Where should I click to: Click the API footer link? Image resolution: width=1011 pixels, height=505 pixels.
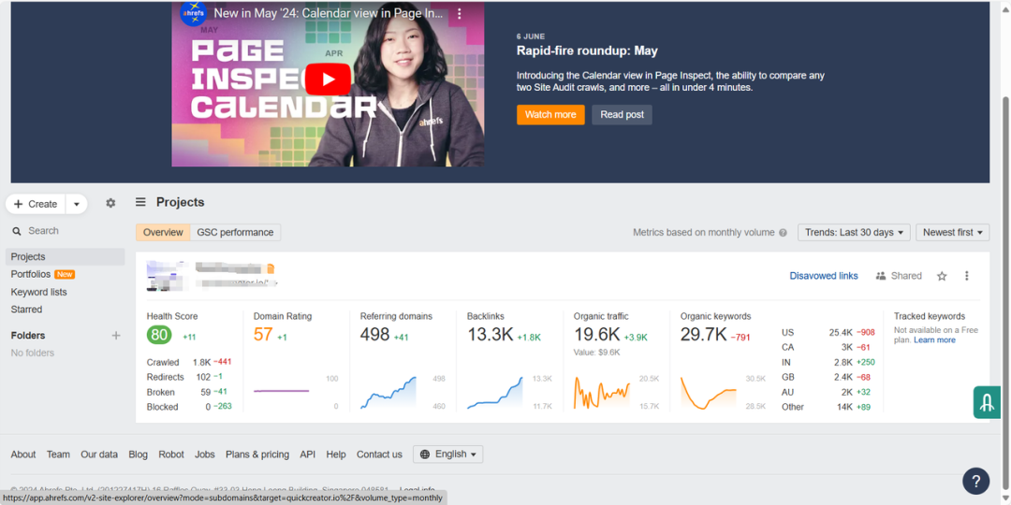[308, 454]
